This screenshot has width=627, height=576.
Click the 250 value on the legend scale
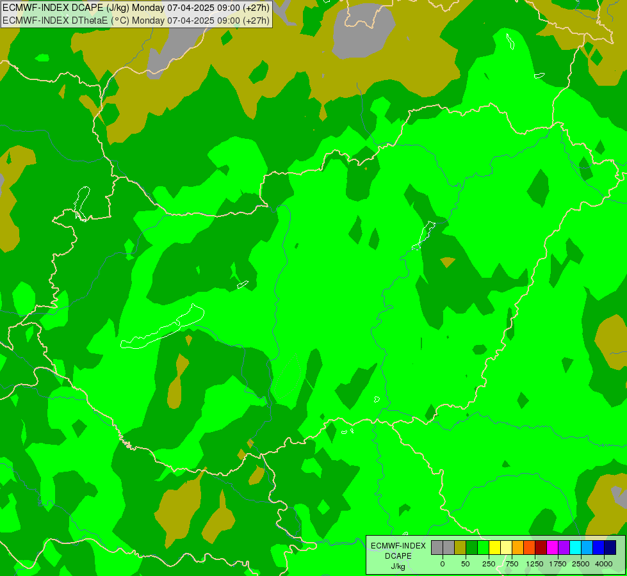pos(489,564)
